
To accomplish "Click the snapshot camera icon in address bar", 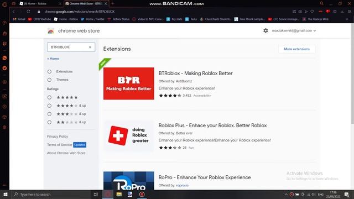I will (300, 12).
